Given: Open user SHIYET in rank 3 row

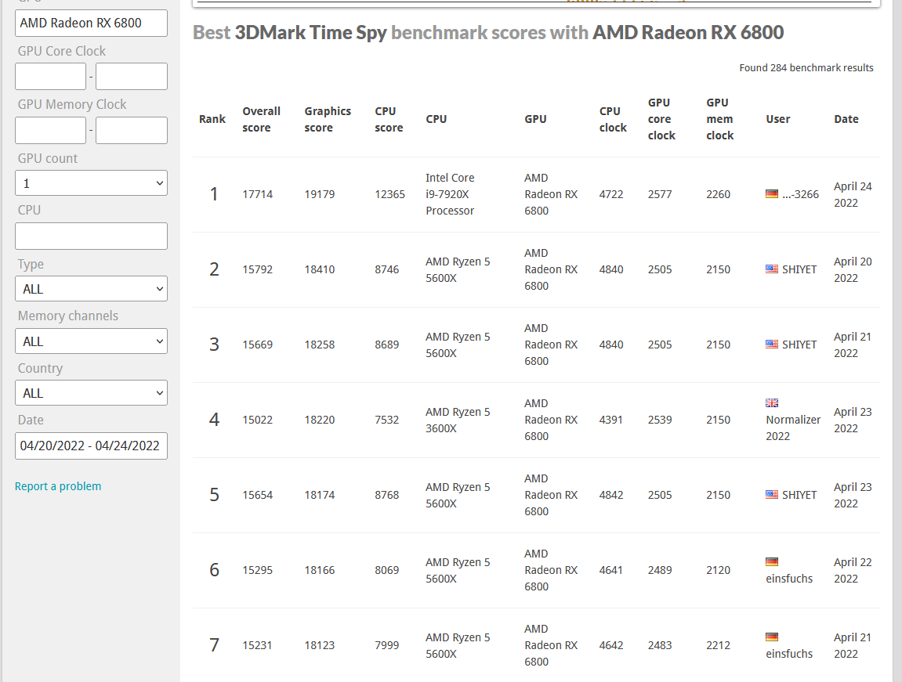Looking at the screenshot, I should (x=799, y=345).
